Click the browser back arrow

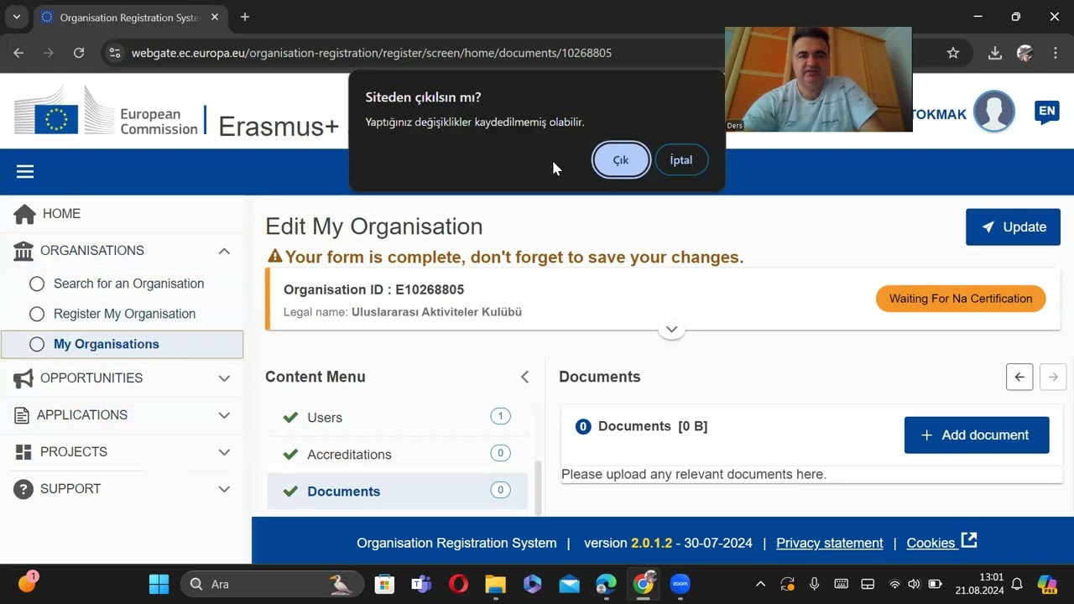point(18,53)
